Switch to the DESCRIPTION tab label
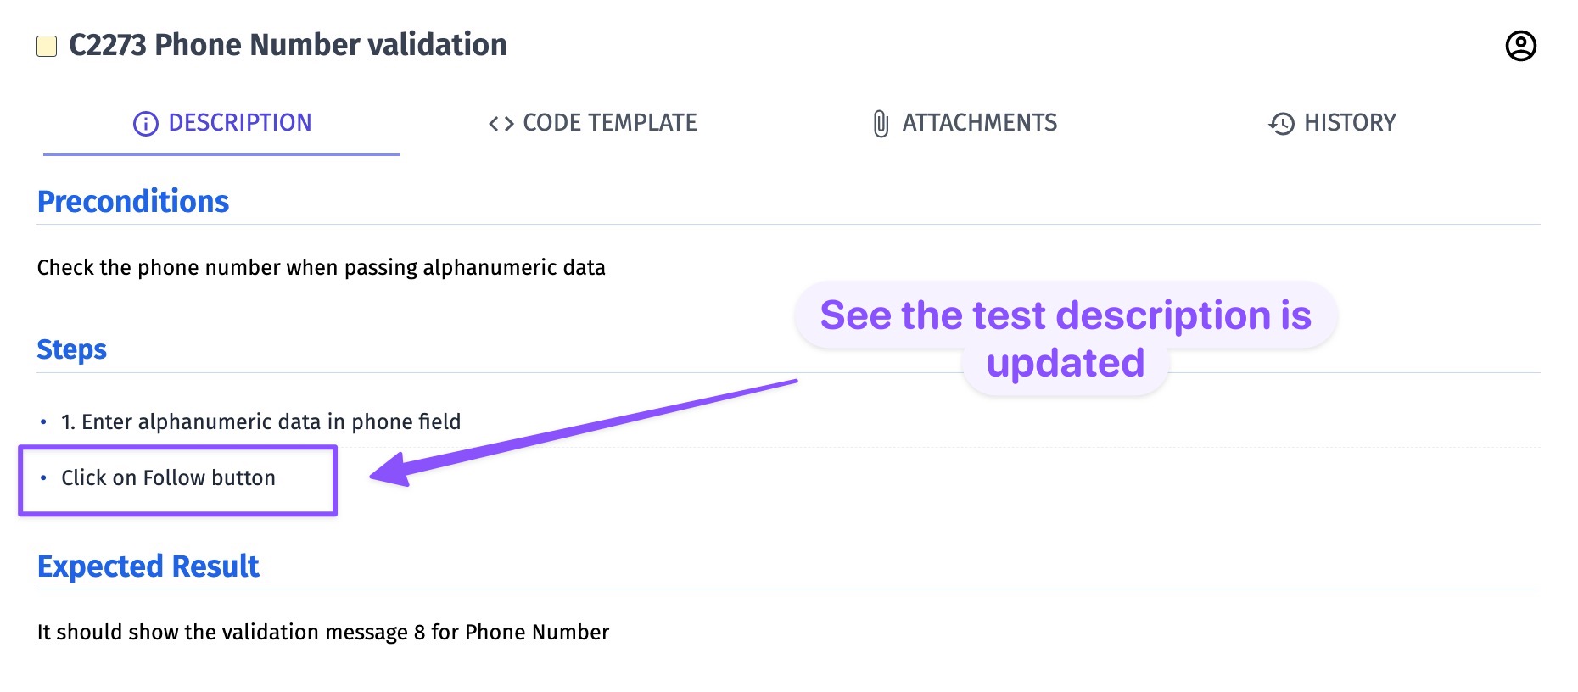1578x692 pixels. coord(239,123)
